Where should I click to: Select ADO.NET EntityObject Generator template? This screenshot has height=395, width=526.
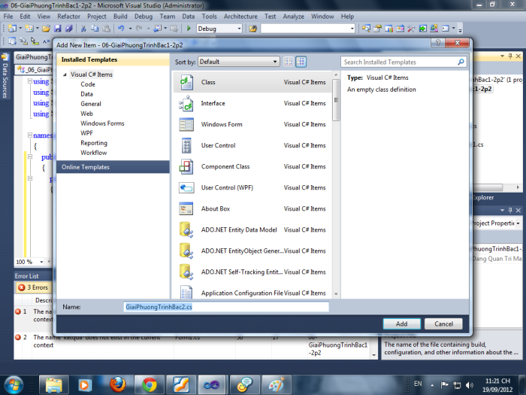tap(253, 251)
